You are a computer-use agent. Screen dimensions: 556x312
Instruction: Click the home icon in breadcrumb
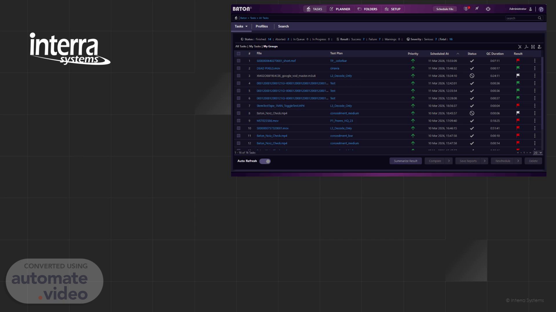point(236,18)
